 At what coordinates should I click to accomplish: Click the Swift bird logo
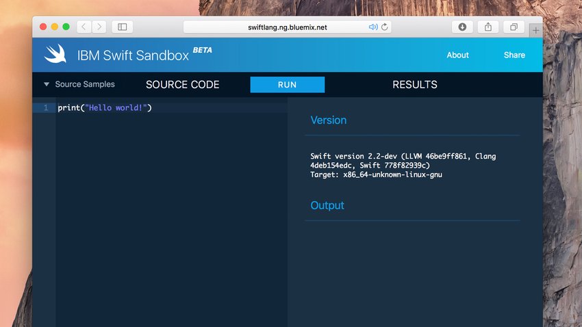(55, 54)
